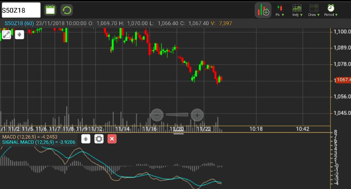
Task: Open the Period dropdown
Action: 331,10
